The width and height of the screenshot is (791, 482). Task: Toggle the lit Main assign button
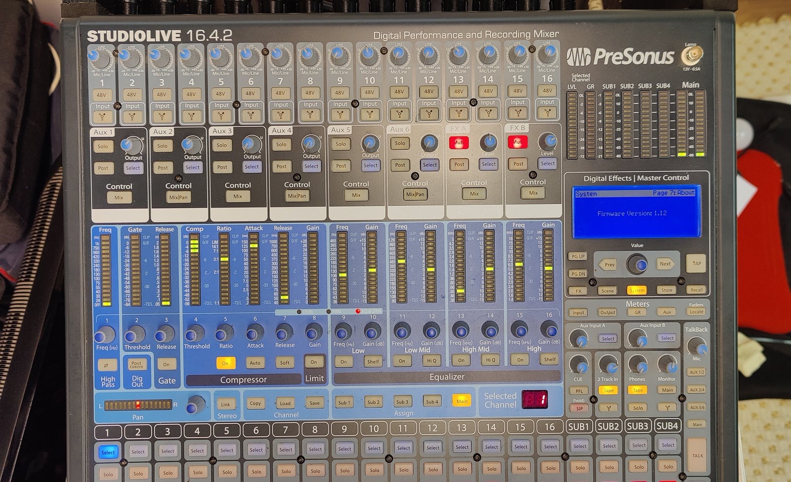(x=462, y=401)
